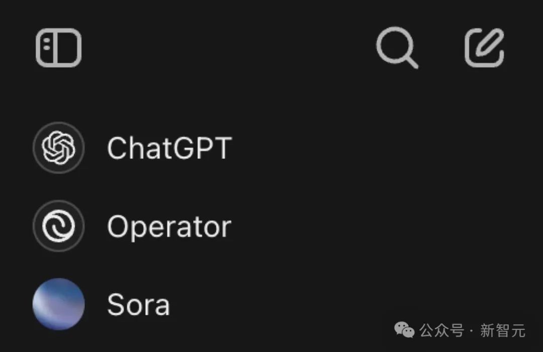Start a new chat with pencil icon
Image resolution: width=543 pixels, height=352 pixels.
click(x=484, y=48)
